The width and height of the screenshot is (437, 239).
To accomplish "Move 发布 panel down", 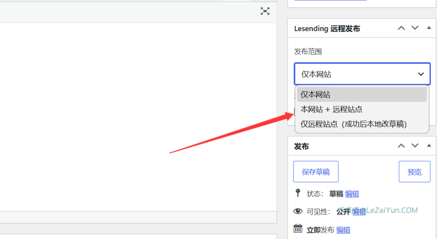I will coord(415,146).
